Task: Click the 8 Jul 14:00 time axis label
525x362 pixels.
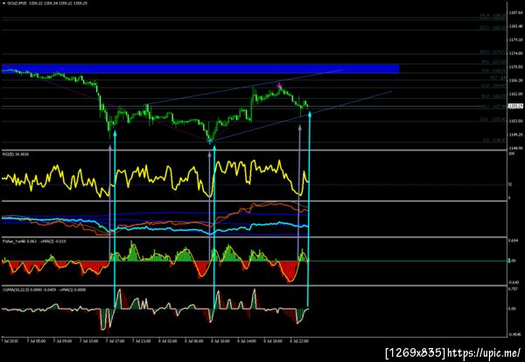Action: coord(247,341)
